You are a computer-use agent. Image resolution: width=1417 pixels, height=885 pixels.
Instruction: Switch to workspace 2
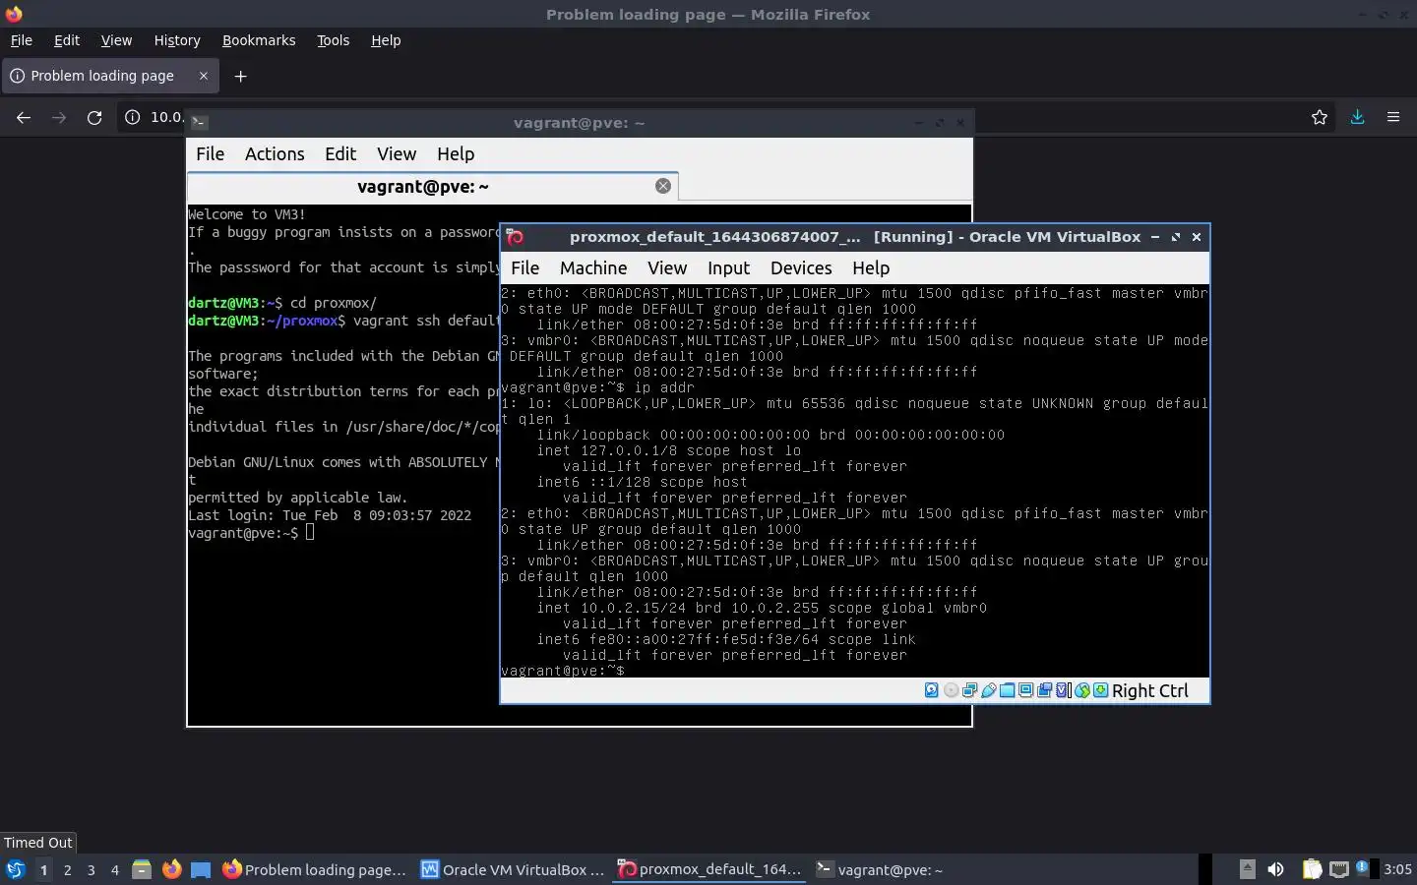tap(67, 869)
